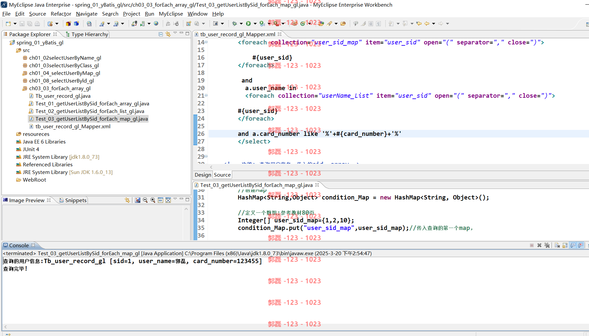The height and width of the screenshot is (336, 589).
Task: Toggle Scroll Lock in the Console
Action: (x=565, y=245)
